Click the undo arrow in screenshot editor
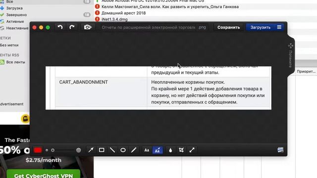 click(60, 27)
